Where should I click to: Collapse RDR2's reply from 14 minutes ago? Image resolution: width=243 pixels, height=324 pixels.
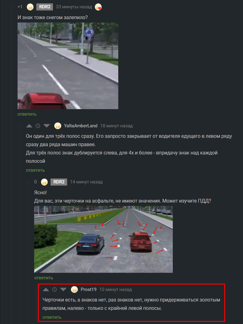pyautogui.click(x=28, y=182)
